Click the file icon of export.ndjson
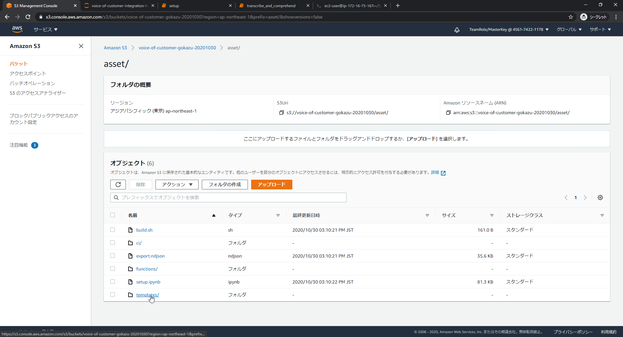The image size is (623, 337). click(130, 256)
